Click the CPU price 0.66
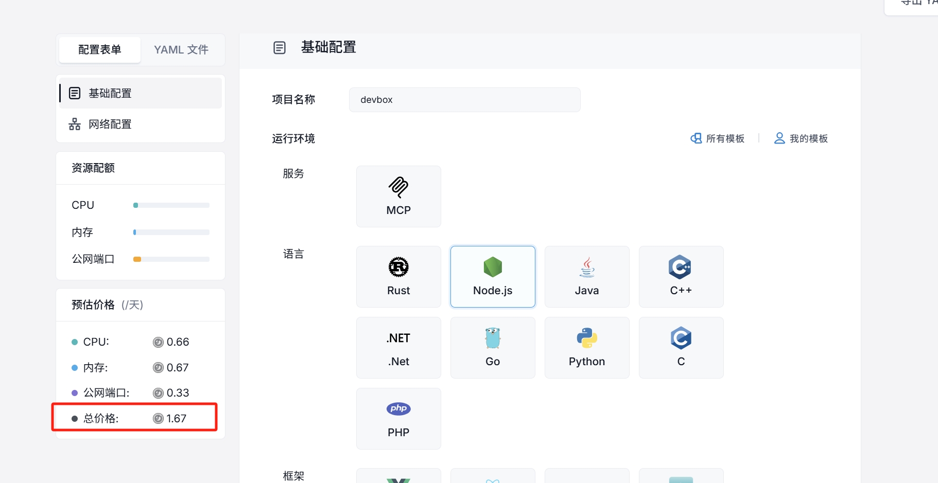 (178, 342)
